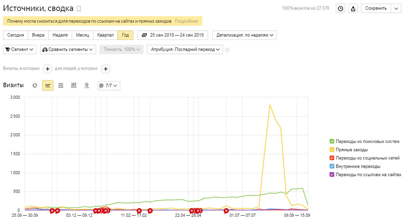
Task: Bookmark the report next to the title
Action: pos(79,9)
